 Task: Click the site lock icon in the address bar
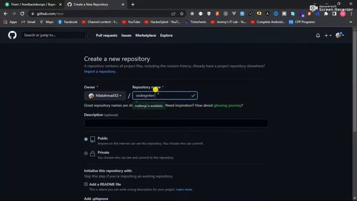coord(32,13)
